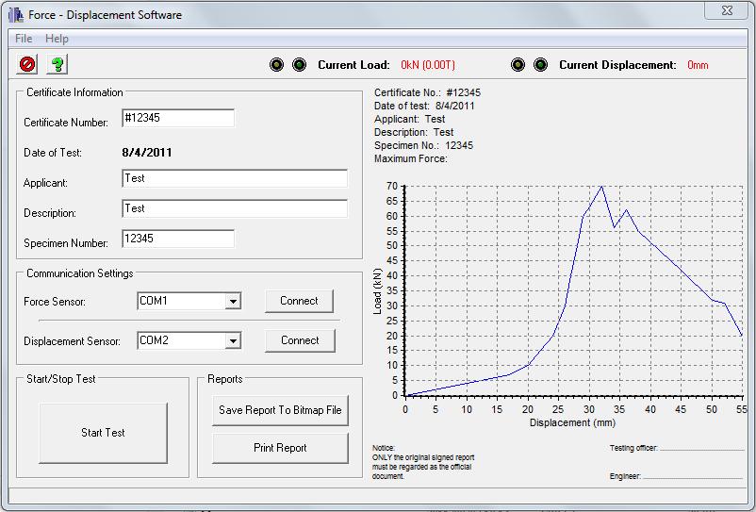Close the Force - Displacement Software window

[727, 10]
